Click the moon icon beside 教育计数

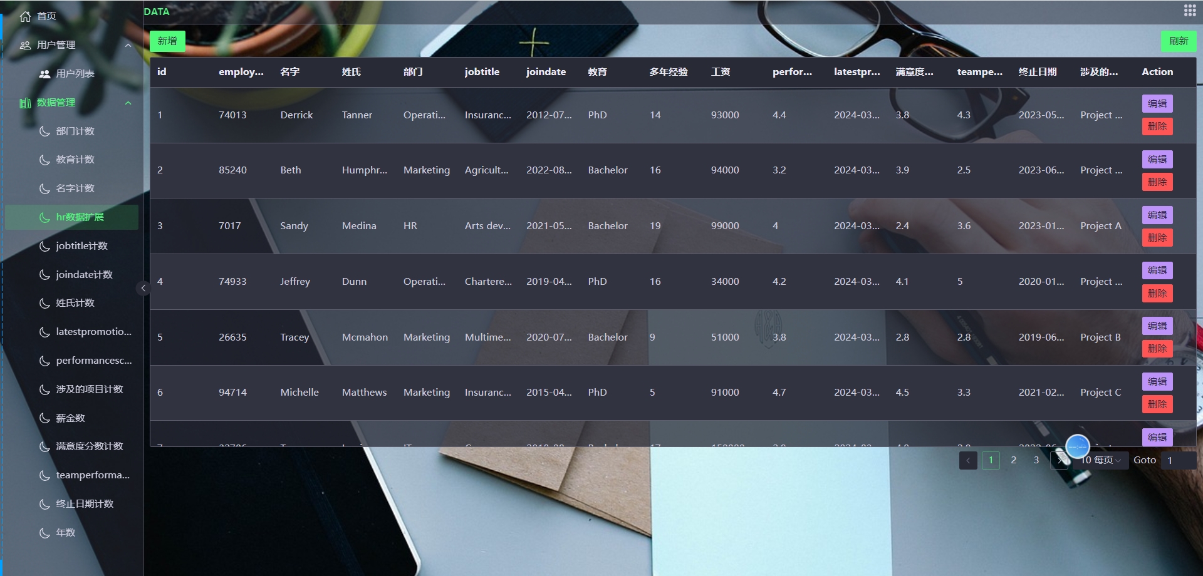[x=44, y=160]
